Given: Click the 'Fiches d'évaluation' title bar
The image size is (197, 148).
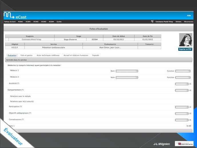Looking at the screenshot, I should tap(99, 29).
